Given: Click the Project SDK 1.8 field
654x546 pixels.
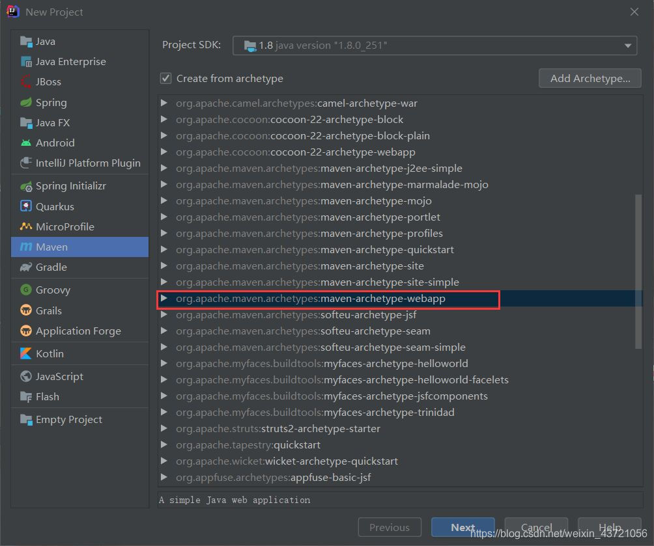Looking at the screenshot, I should (x=434, y=46).
